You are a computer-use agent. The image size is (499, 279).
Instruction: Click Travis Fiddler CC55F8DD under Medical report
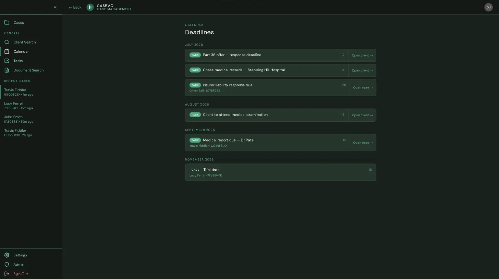click(208, 146)
